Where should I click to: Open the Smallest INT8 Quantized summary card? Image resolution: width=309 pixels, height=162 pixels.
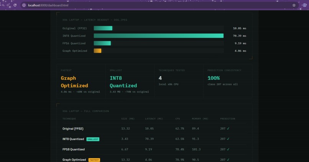tap(130, 81)
